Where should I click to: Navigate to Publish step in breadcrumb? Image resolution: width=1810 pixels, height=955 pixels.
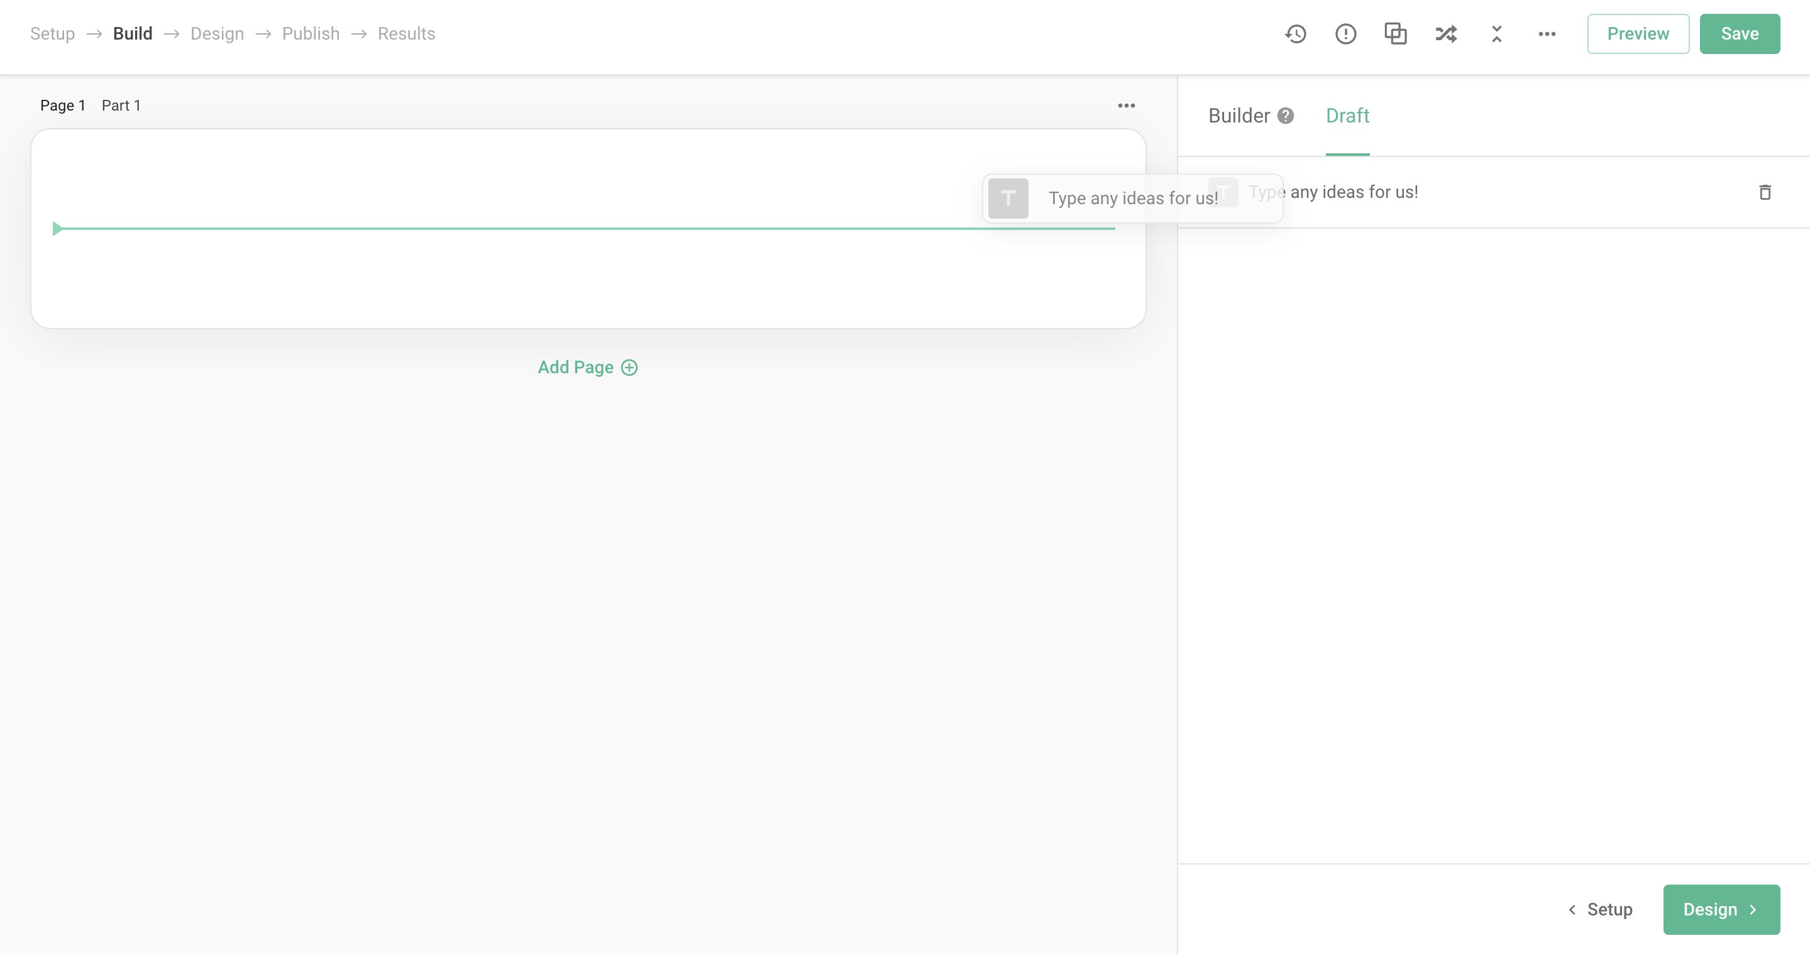[311, 34]
